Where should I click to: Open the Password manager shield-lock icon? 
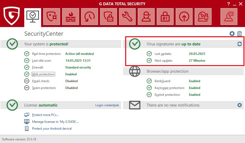(109, 17)
